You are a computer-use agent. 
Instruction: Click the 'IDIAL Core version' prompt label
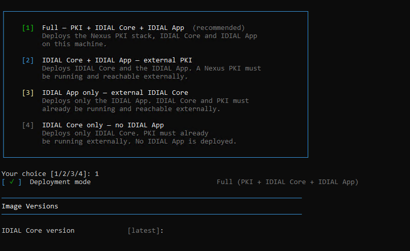38,230
